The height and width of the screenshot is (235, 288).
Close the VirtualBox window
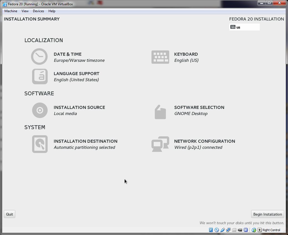pos(279,3)
